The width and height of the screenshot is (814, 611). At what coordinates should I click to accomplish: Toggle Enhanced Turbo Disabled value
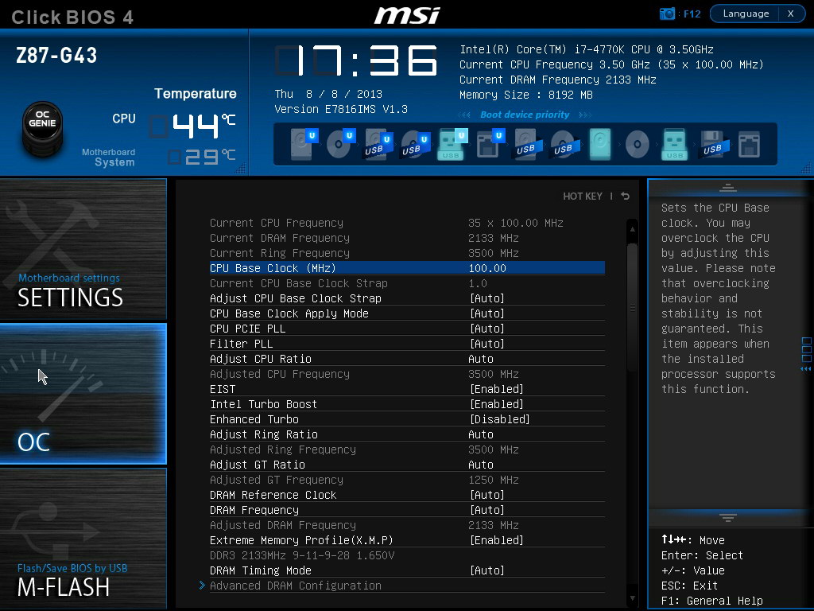pos(500,419)
